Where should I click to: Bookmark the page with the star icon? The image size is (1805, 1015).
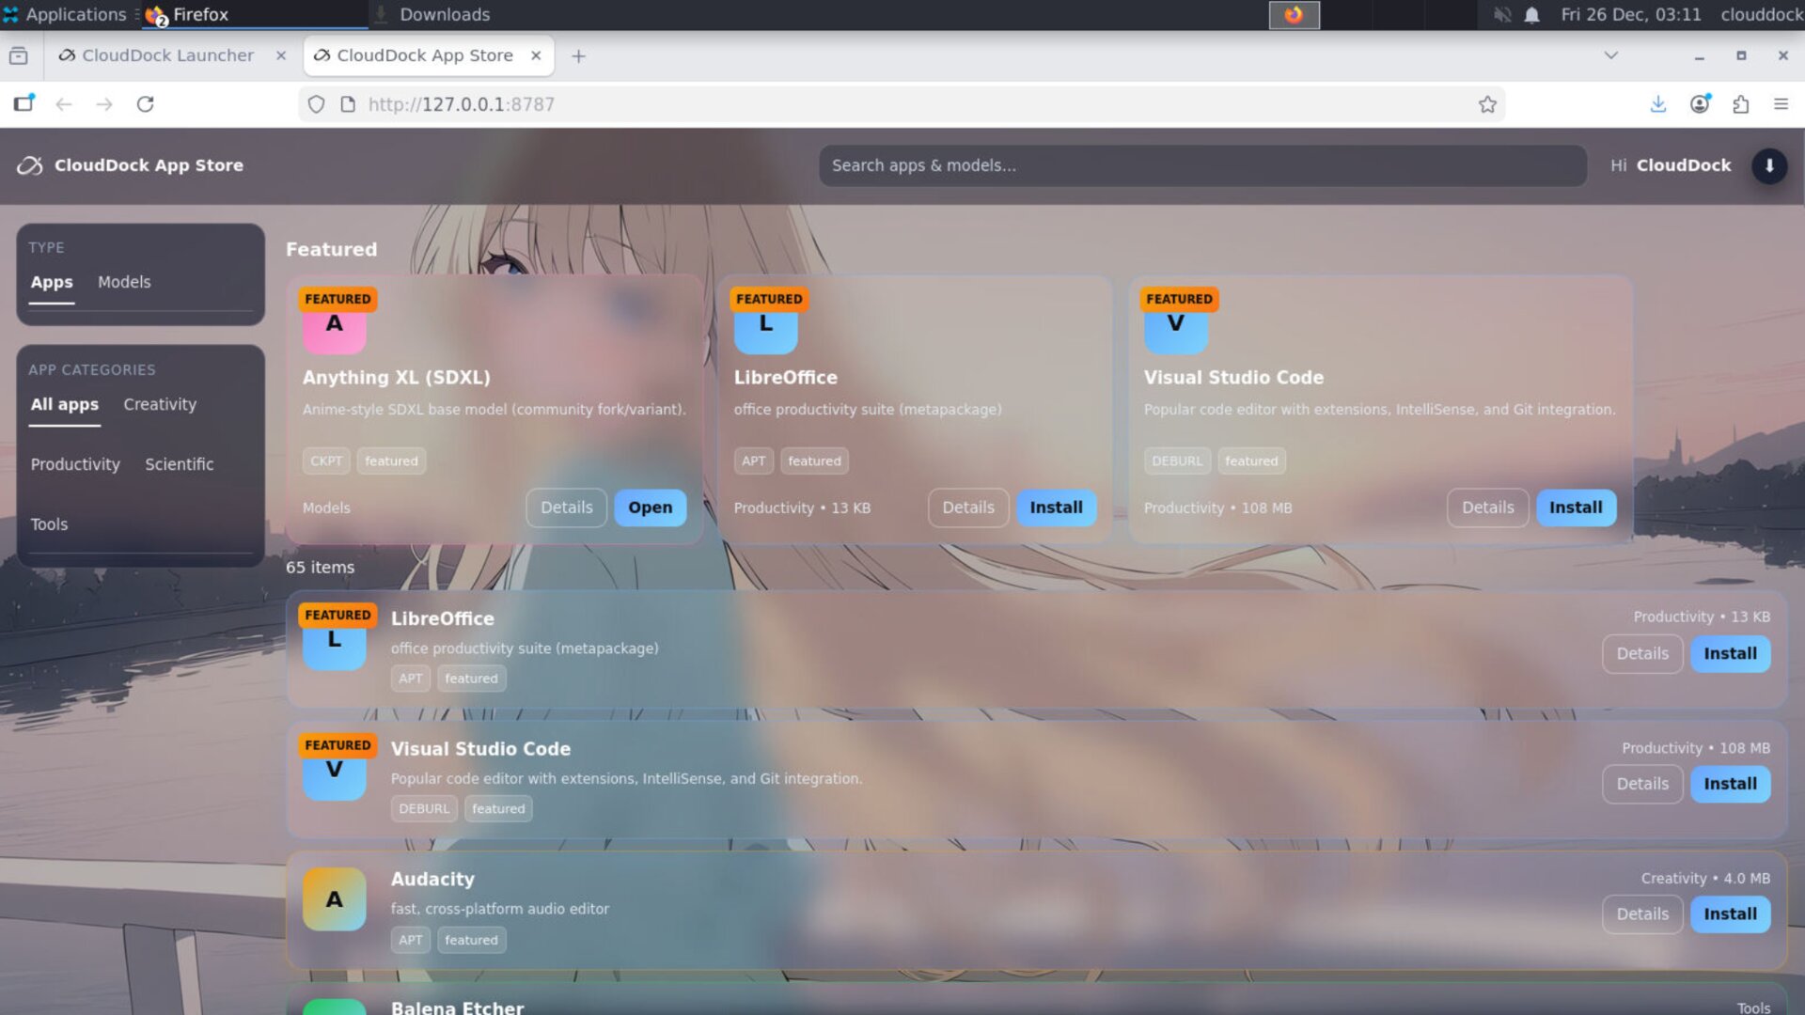1488,104
